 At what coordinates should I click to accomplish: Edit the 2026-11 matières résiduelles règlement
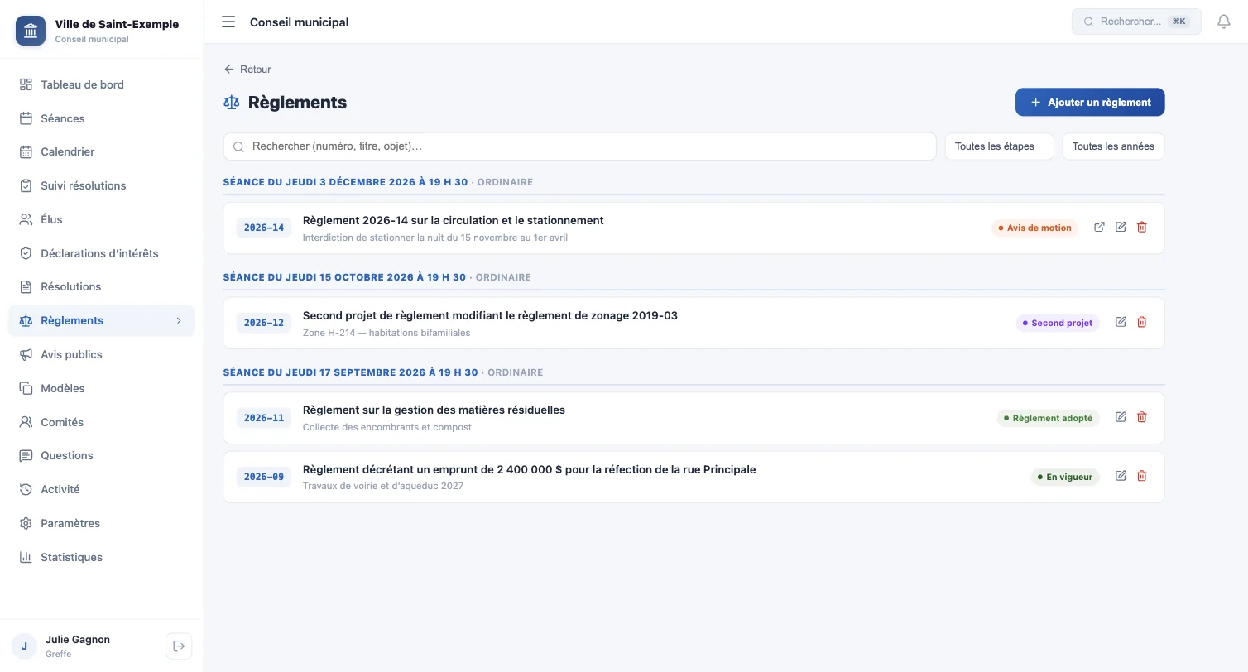click(x=1121, y=417)
